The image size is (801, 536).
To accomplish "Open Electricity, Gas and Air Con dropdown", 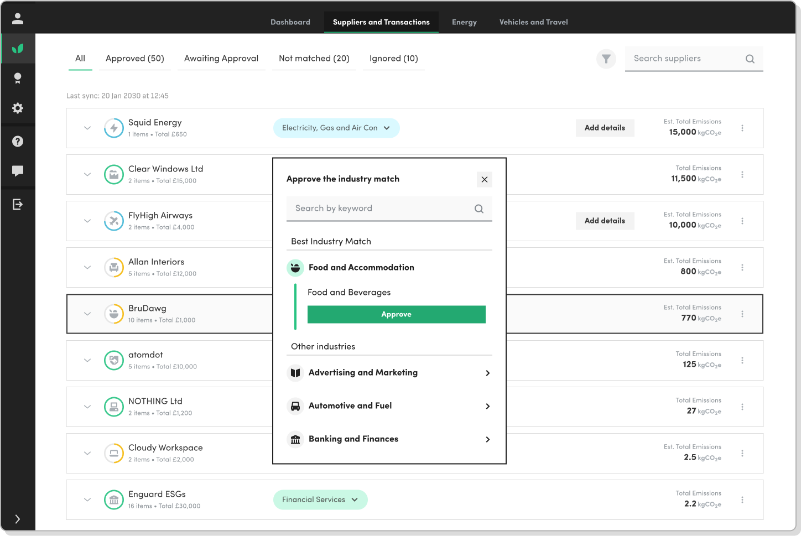I will (336, 128).
